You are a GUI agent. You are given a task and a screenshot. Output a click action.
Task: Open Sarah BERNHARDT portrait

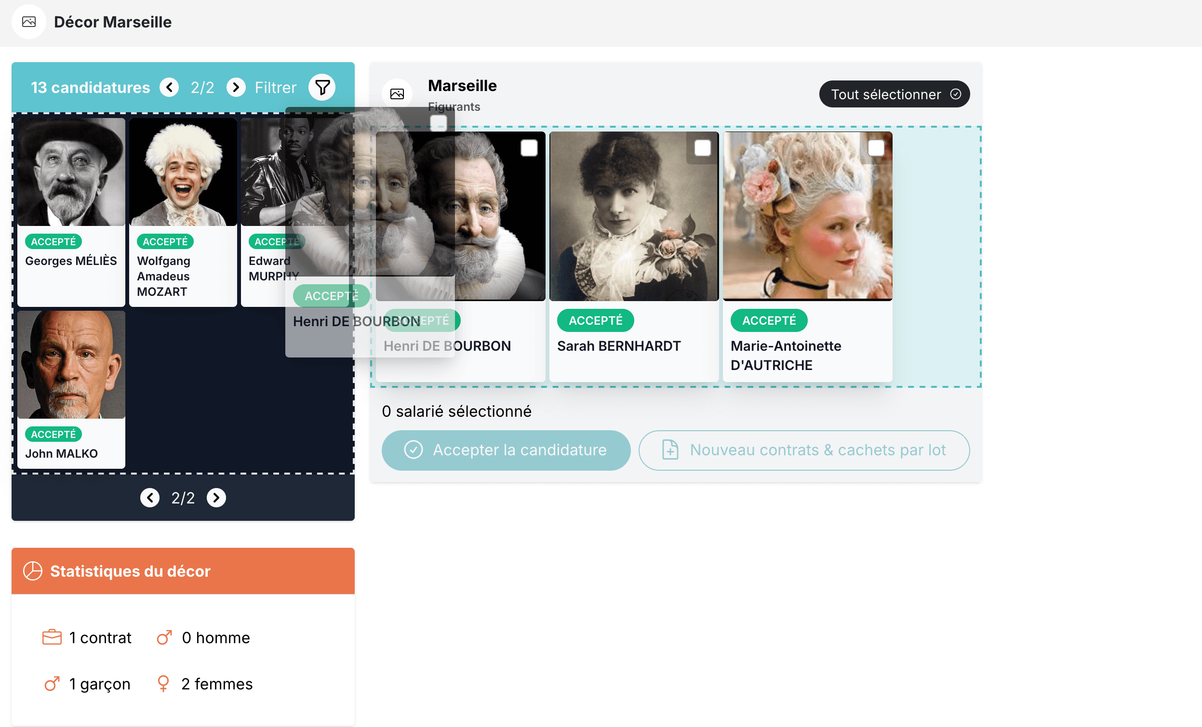coord(634,216)
